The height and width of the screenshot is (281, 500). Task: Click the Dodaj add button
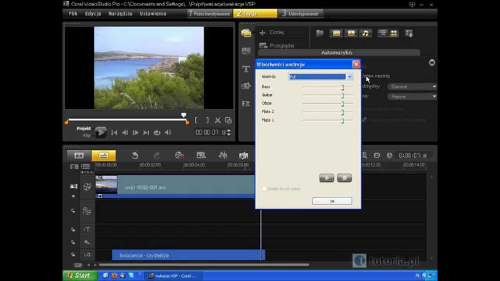tap(272, 32)
